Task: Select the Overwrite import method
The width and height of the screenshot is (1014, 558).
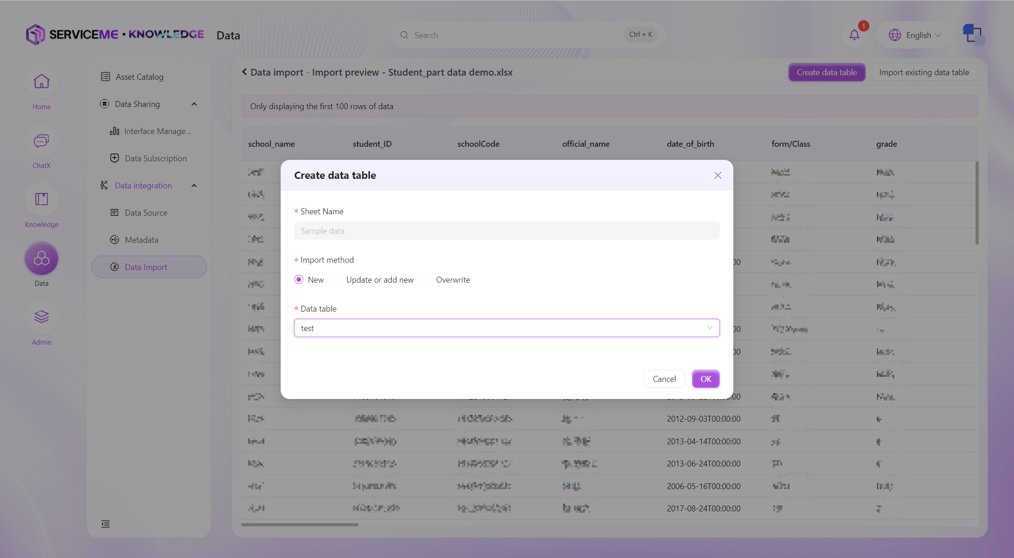Action: tap(427, 279)
